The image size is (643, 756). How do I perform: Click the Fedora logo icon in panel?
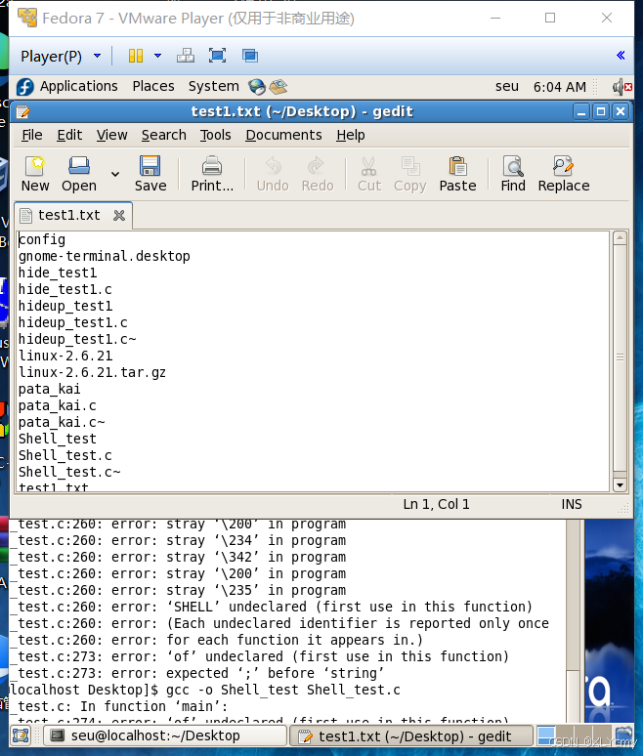click(x=25, y=87)
